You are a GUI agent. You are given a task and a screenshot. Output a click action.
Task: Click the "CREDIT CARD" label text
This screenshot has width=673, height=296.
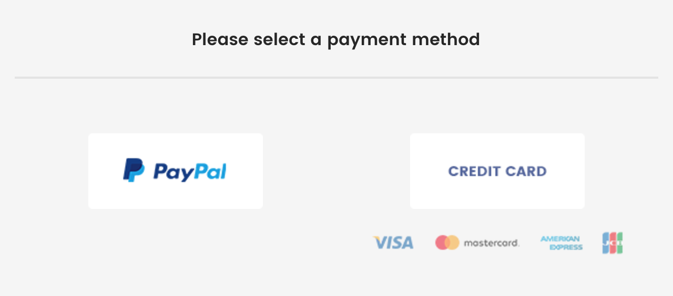[497, 171]
